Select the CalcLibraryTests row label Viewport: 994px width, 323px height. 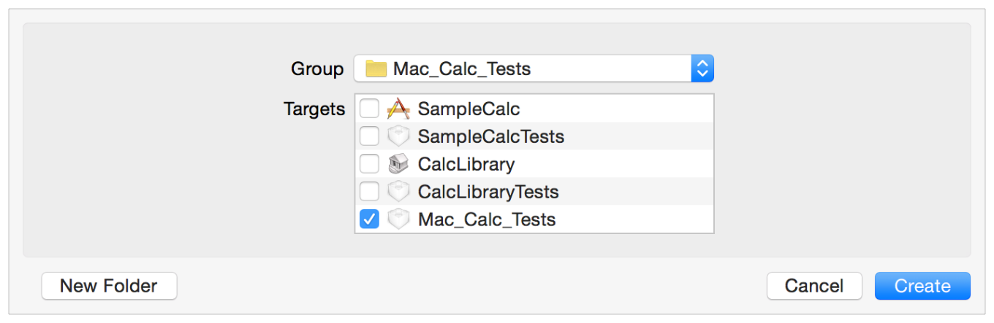click(x=488, y=192)
